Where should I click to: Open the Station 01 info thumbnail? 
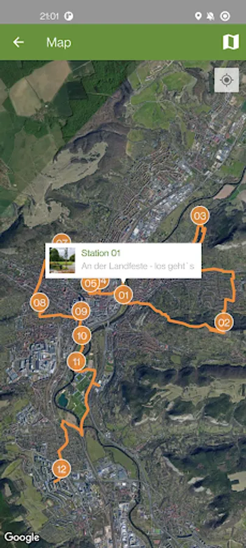coord(62,261)
